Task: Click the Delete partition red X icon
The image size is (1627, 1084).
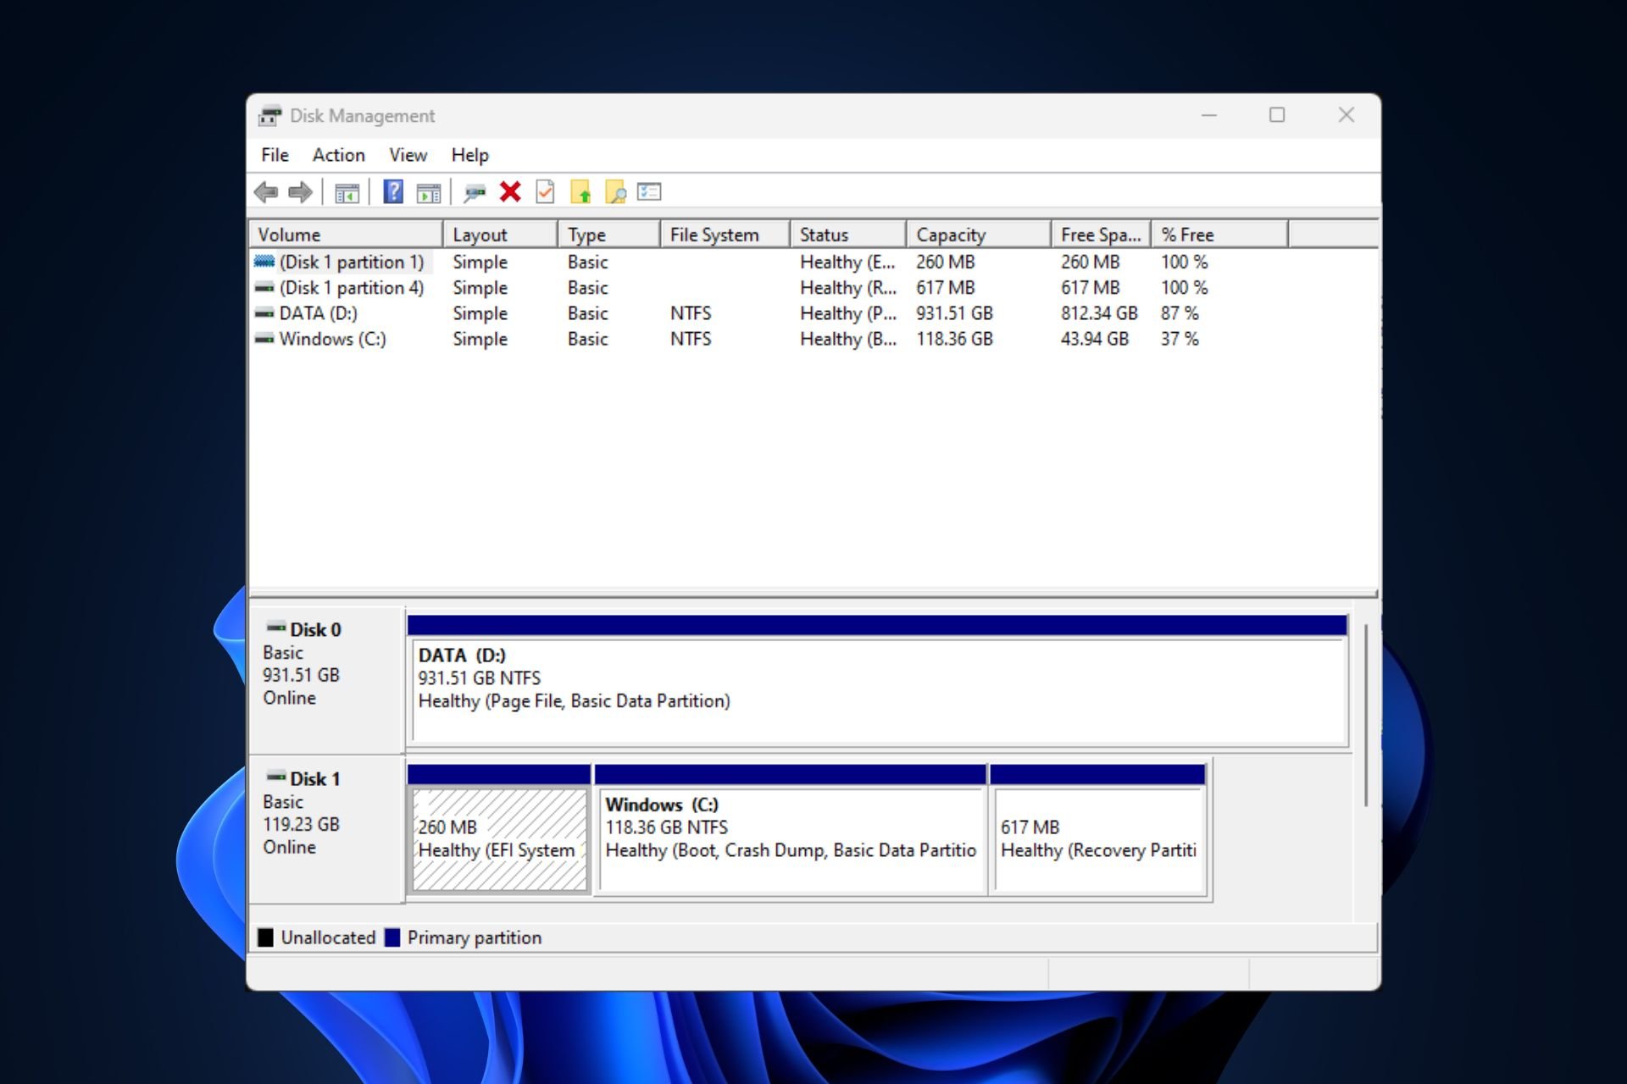Action: pos(511,191)
